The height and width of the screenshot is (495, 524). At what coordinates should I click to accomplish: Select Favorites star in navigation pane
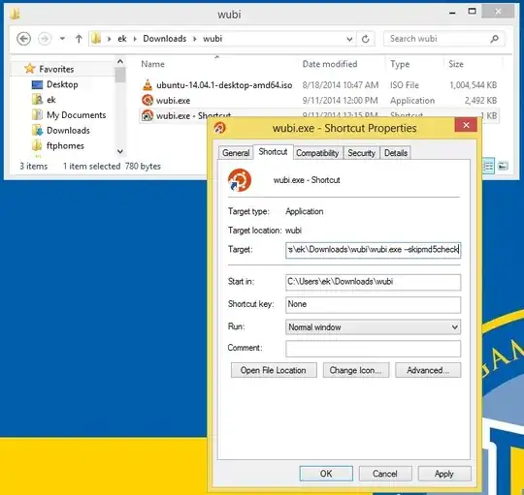pyautogui.click(x=30, y=69)
